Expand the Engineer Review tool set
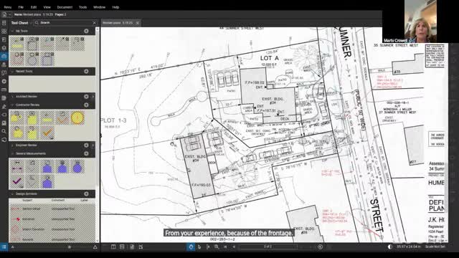The image size is (459, 258). pos(12,145)
